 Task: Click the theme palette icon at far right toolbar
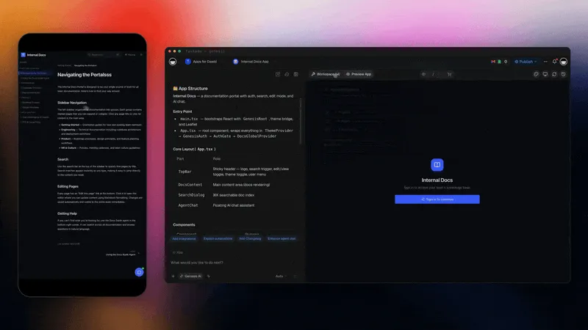coord(536,74)
